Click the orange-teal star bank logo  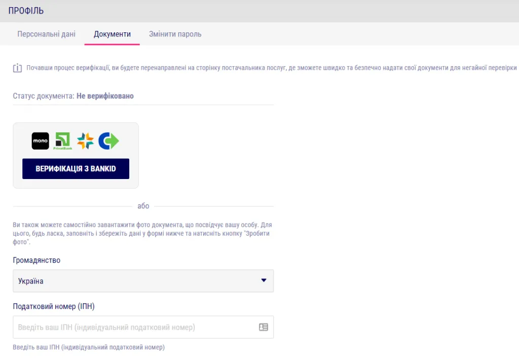pos(85,141)
